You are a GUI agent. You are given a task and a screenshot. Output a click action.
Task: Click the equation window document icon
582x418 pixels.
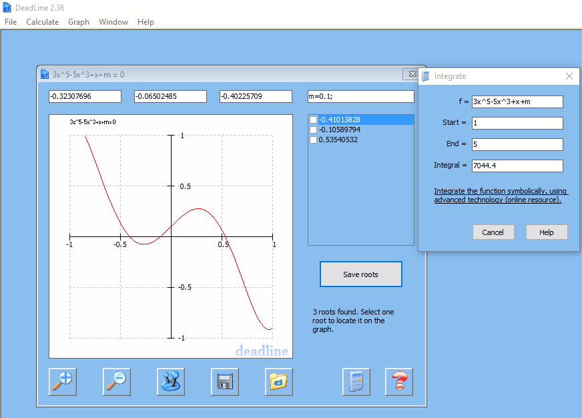point(45,75)
